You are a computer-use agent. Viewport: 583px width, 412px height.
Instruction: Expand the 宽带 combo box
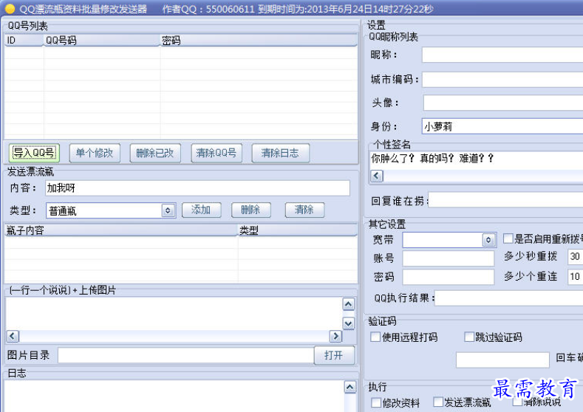tap(488, 240)
